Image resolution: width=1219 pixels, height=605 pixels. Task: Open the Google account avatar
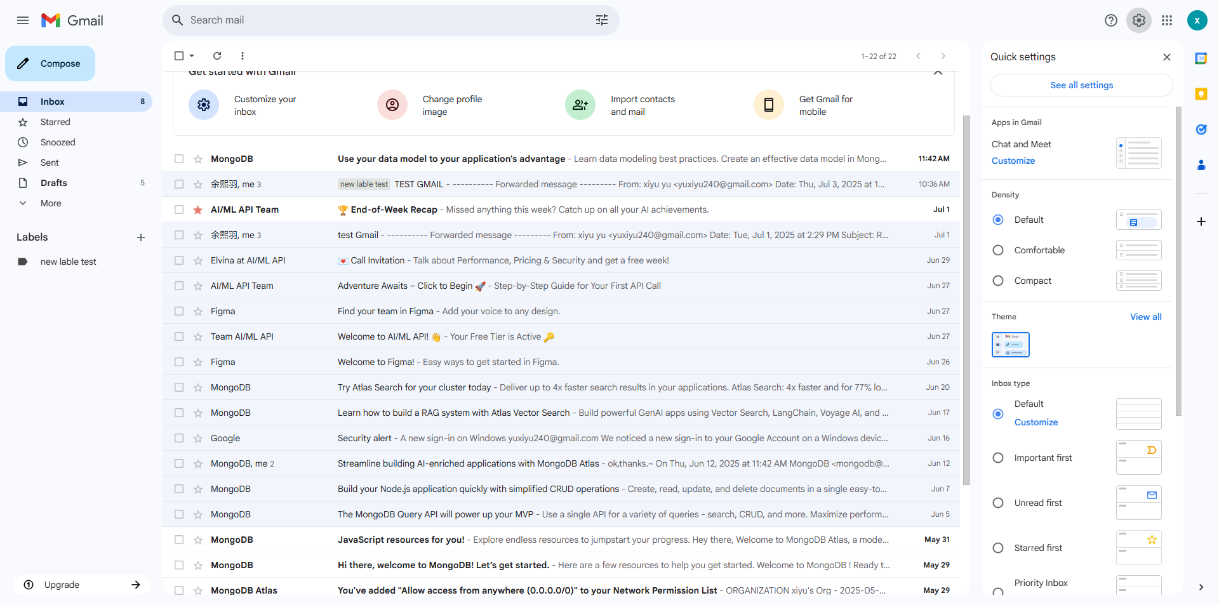[x=1197, y=20]
